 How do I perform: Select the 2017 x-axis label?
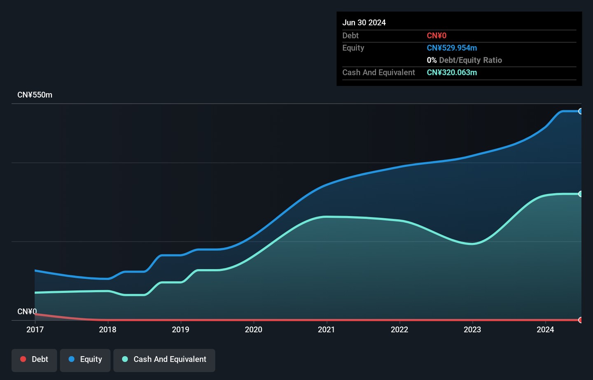35,329
